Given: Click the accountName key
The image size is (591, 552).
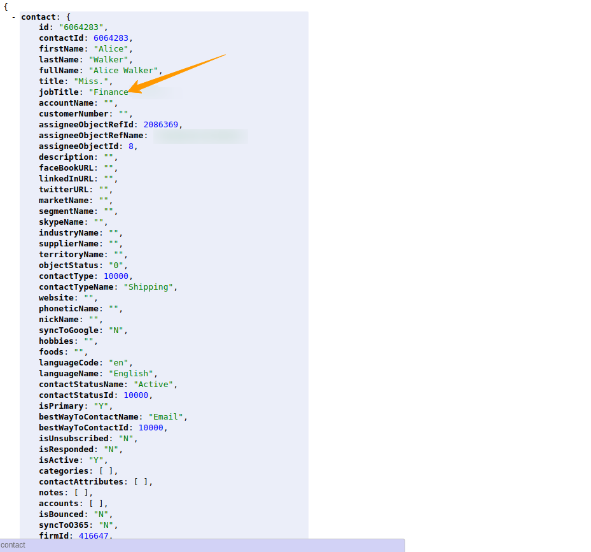Looking at the screenshot, I should pos(66,103).
